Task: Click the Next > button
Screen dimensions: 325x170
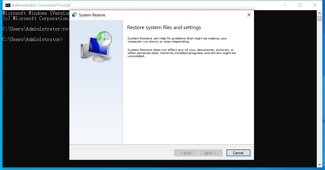Action: tap(210, 153)
